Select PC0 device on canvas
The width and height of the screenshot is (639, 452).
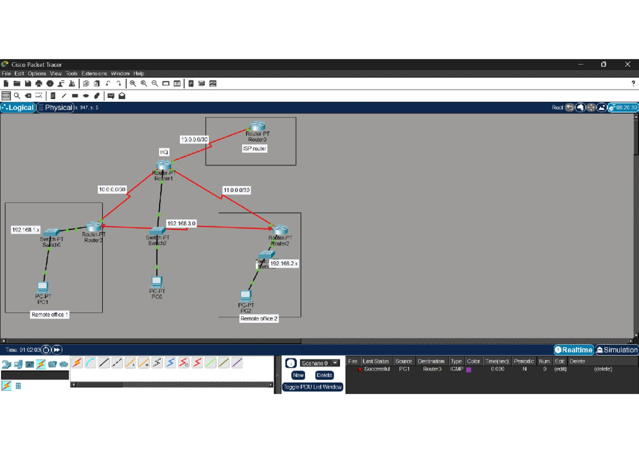157,282
